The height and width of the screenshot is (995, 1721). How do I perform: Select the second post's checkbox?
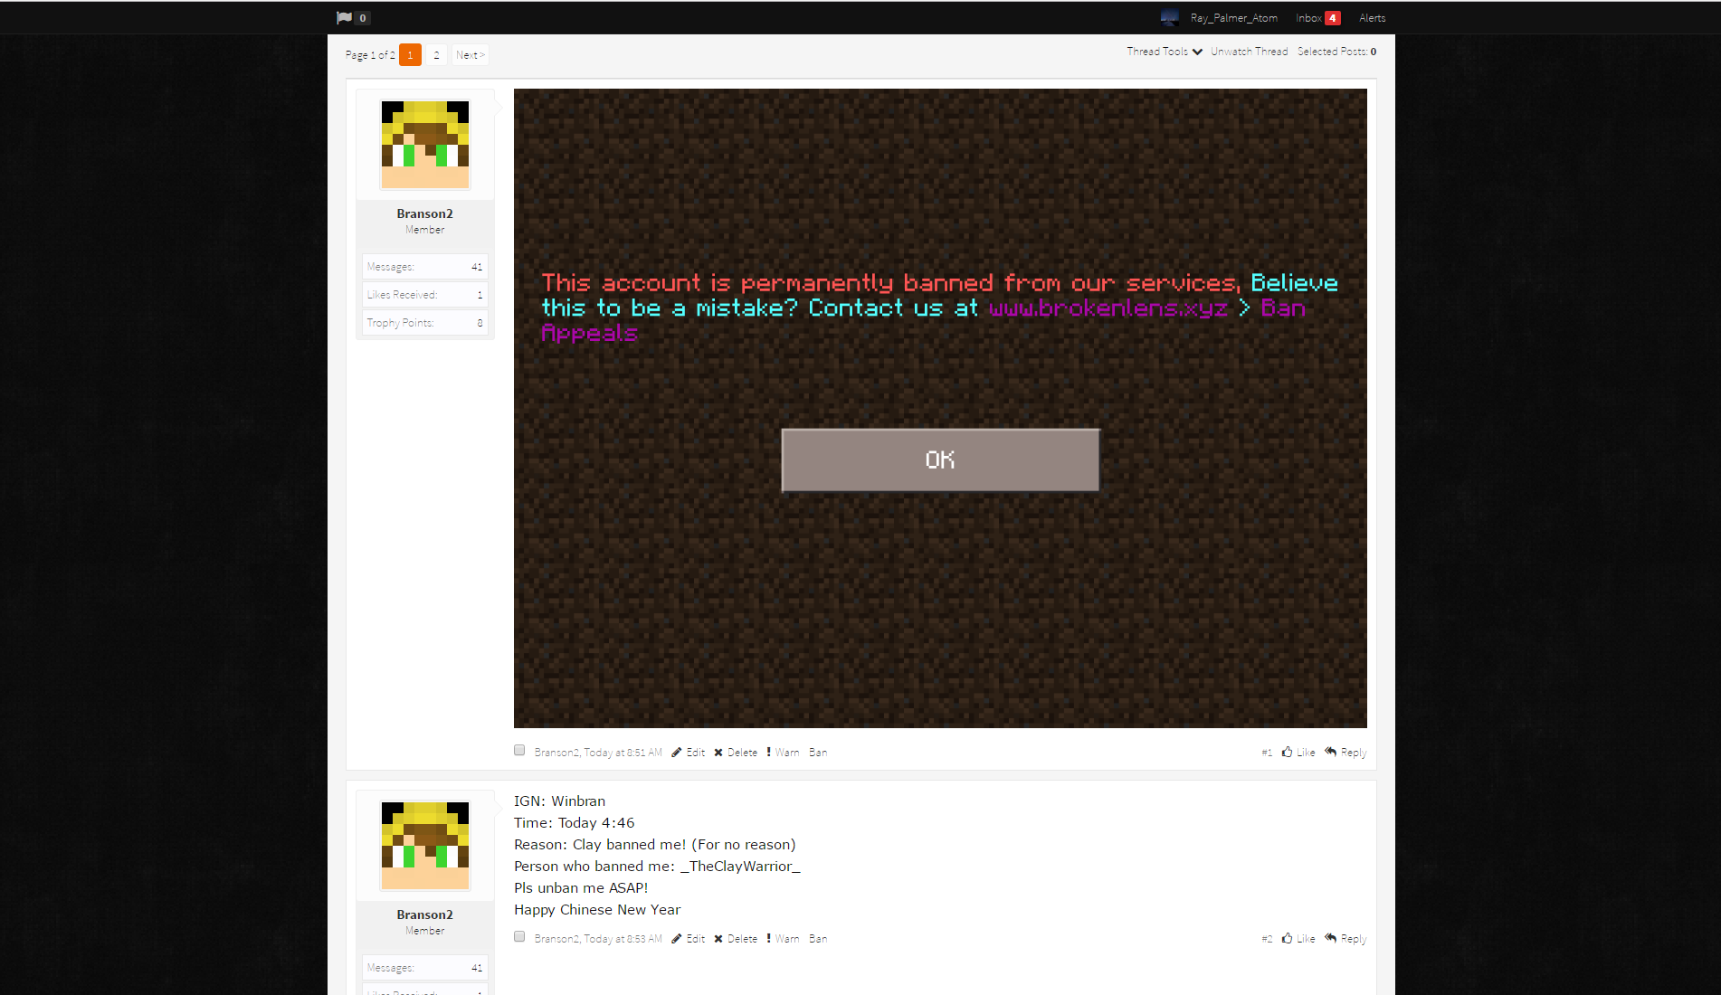[x=519, y=936]
